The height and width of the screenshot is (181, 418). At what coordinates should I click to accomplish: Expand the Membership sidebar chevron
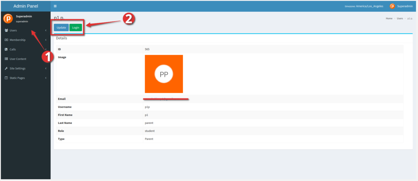coord(46,40)
